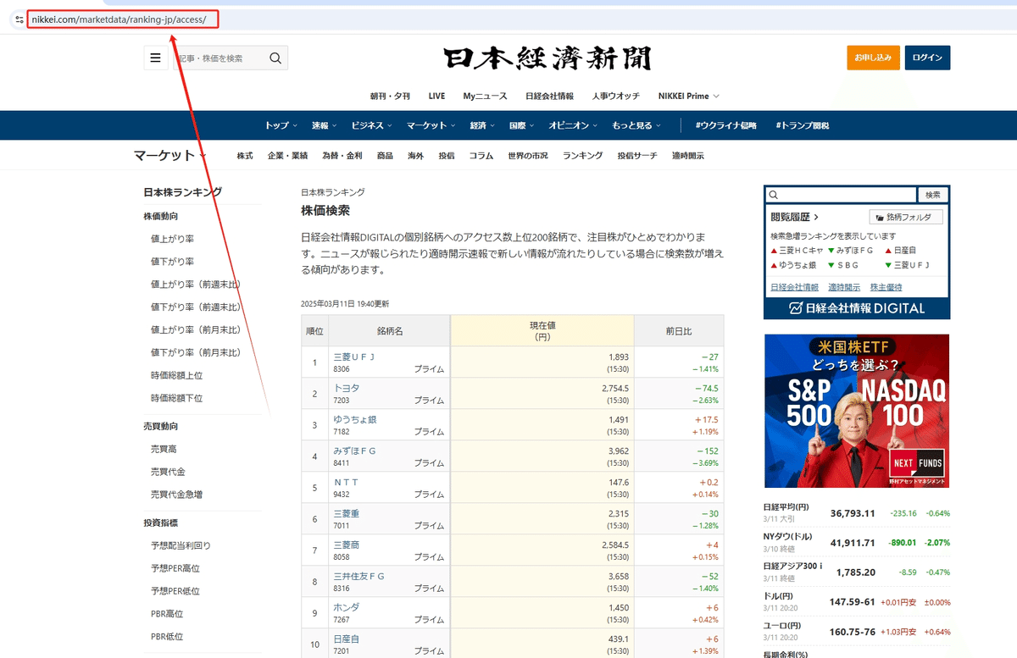Viewport: 1017px width, 658px height.
Task: Open 売買代金急増 in the sidebar
Action: click(176, 494)
